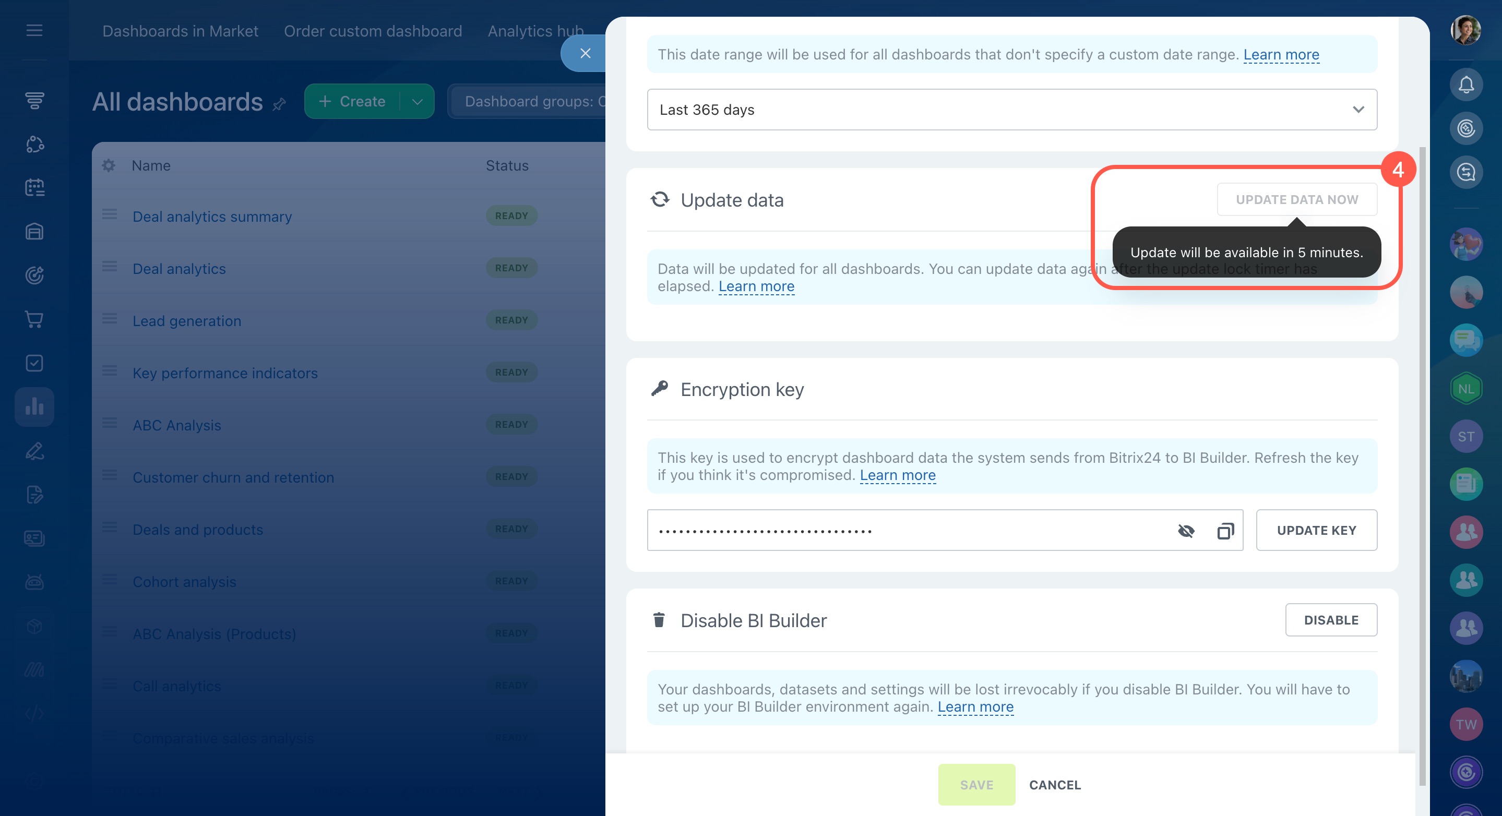The height and width of the screenshot is (816, 1502).
Task: Open the shopping cart sidebar icon
Action: (x=34, y=319)
